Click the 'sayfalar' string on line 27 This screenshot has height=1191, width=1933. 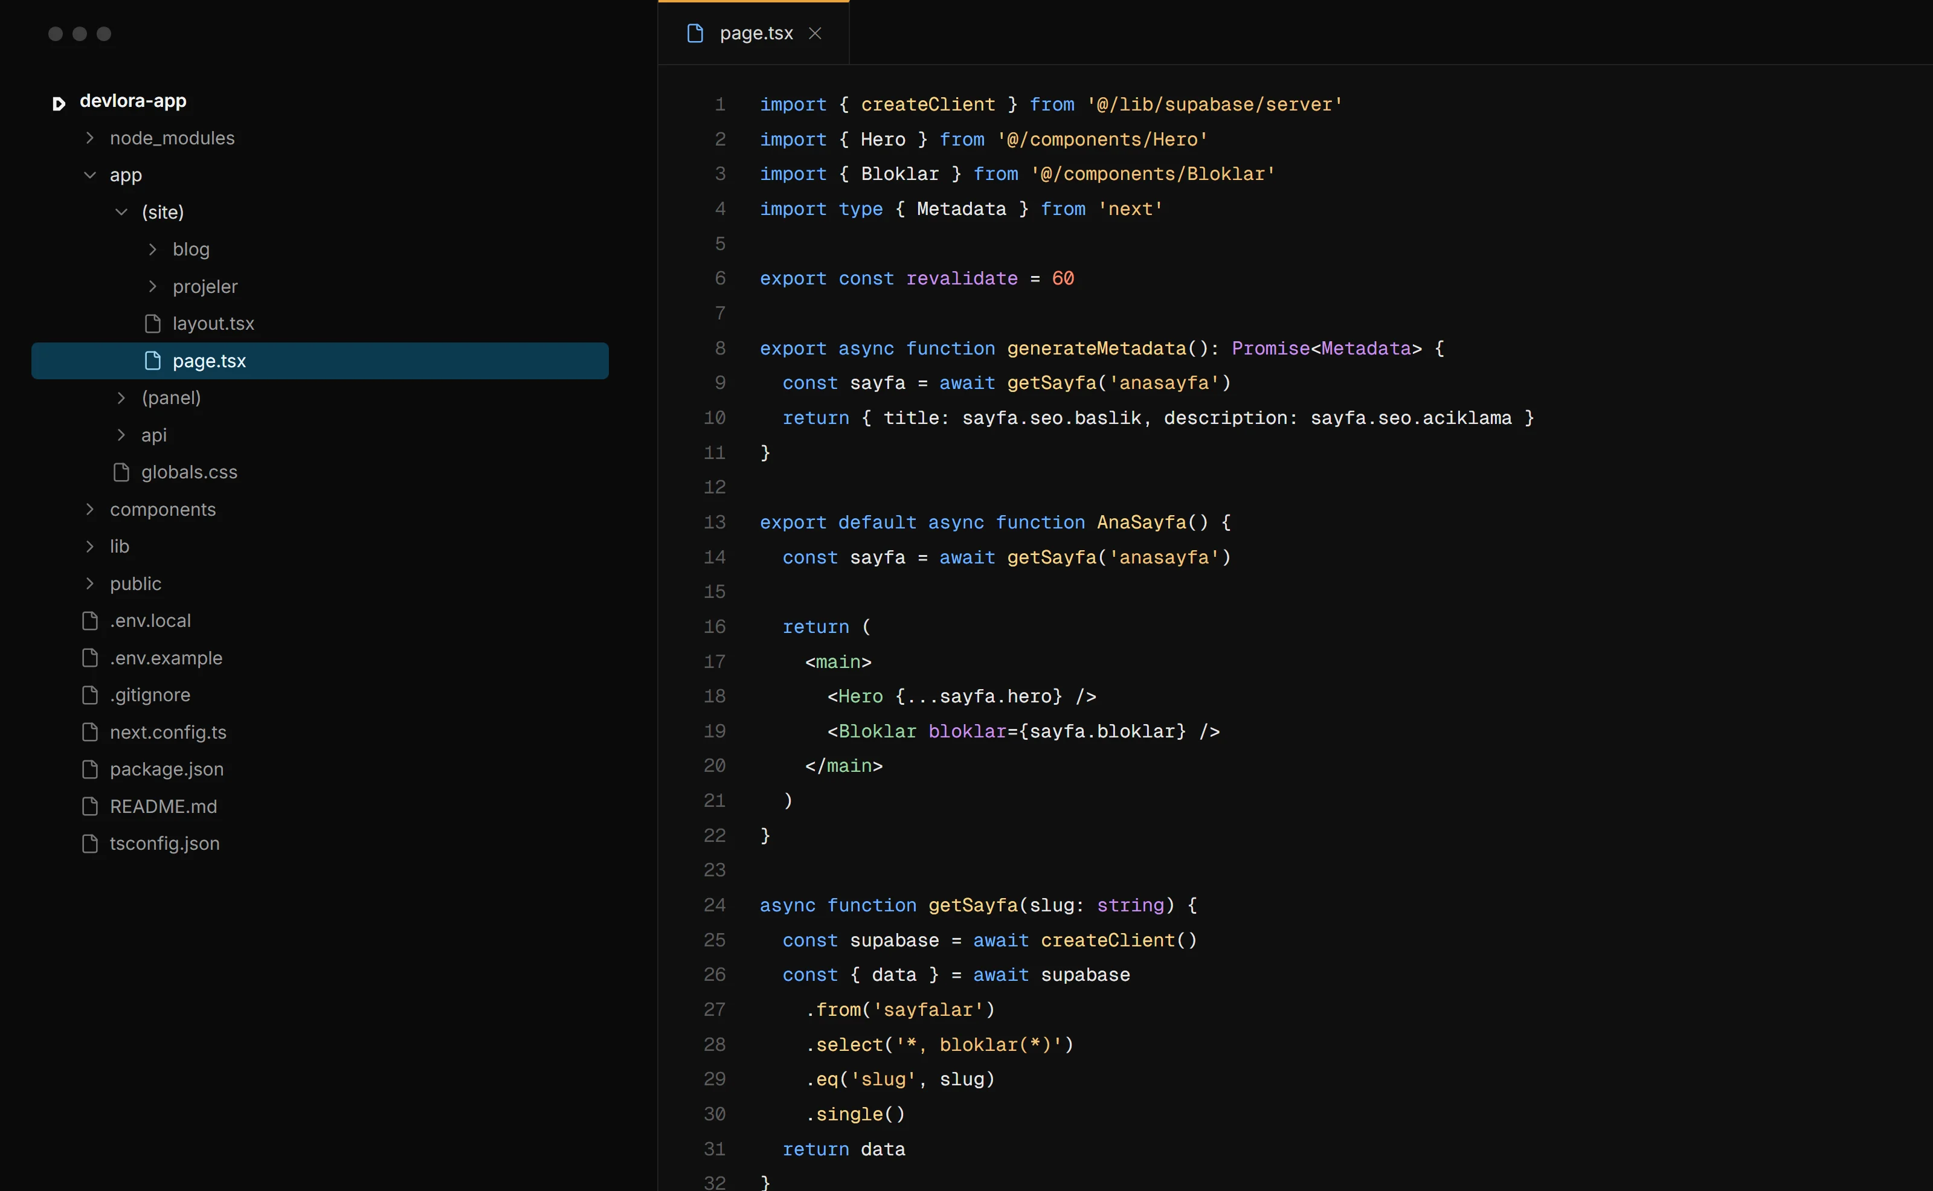coord(928,1010)
